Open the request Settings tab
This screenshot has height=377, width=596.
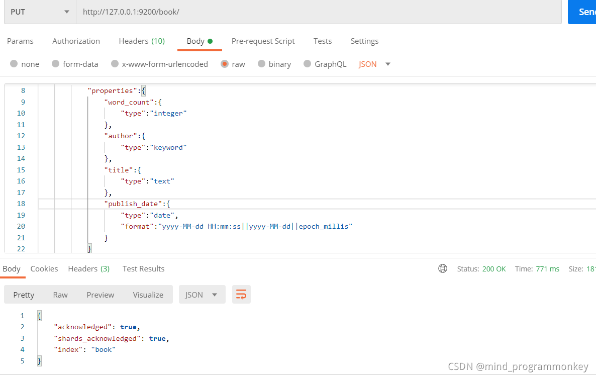pyautogui.click(x=364, y=41)
